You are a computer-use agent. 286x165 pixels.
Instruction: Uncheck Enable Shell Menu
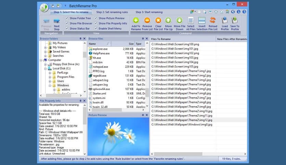point(96,28)
